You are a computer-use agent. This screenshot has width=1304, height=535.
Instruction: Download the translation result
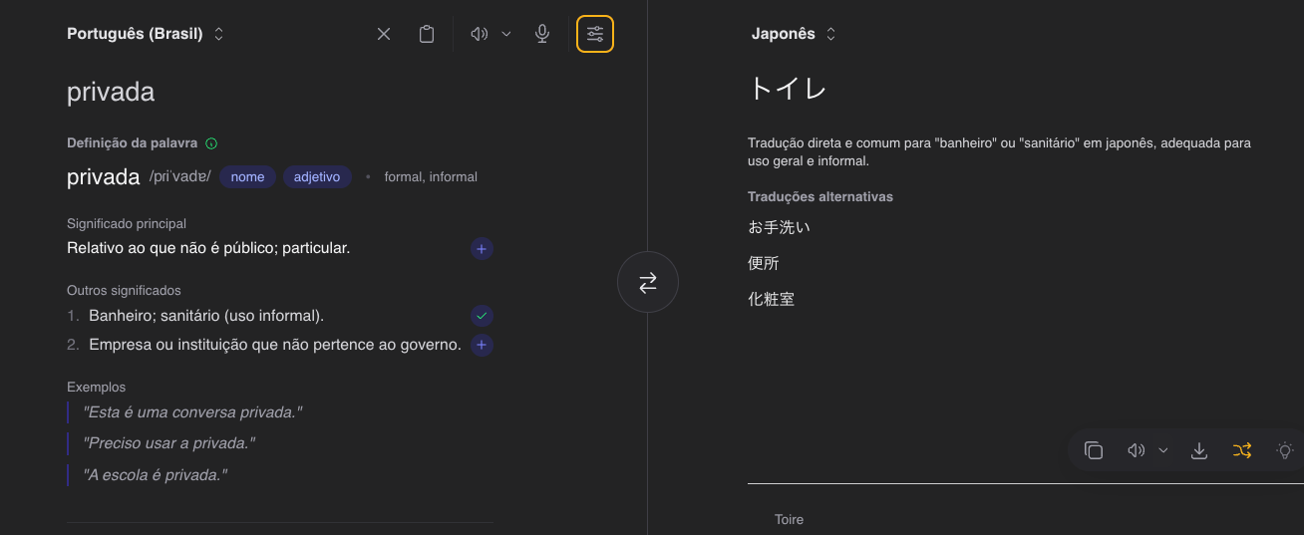1199,450
